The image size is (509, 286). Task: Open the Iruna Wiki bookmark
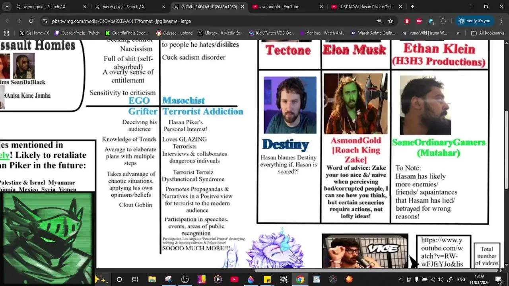coord(425,33)
